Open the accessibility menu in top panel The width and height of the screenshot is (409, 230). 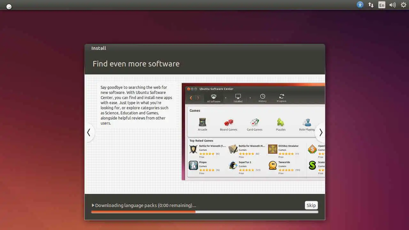tap(360, 5)
